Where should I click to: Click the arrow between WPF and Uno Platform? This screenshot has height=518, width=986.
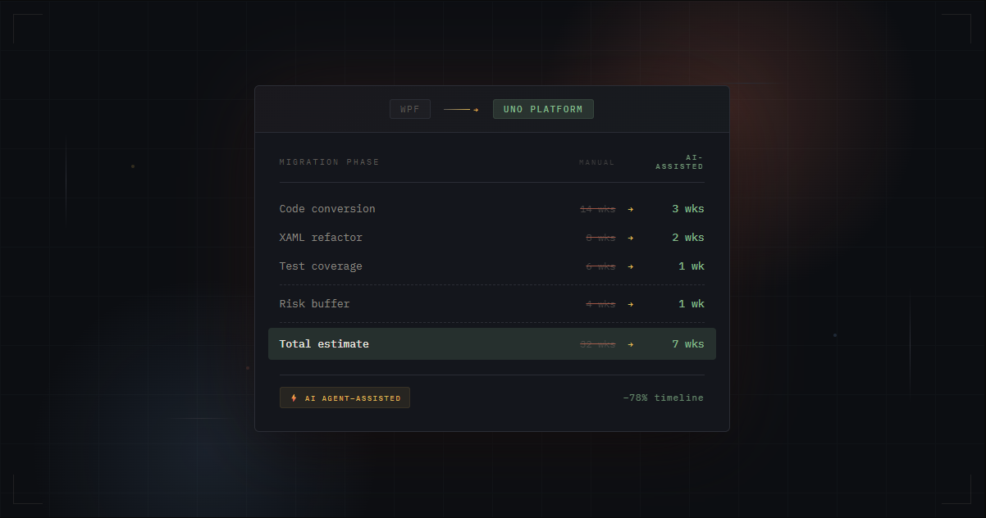pyautogui.click(x=461, y=109)
